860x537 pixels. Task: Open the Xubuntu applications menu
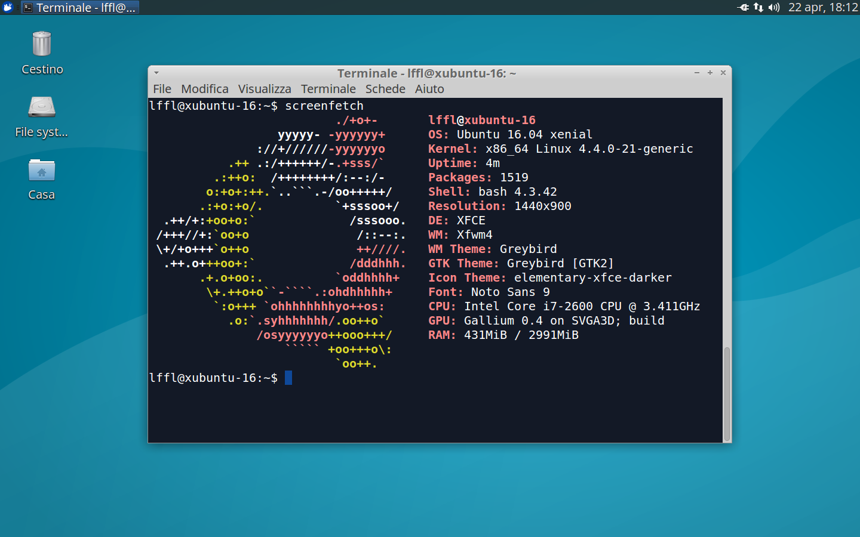pyautogui.click(x=8, y=7)
